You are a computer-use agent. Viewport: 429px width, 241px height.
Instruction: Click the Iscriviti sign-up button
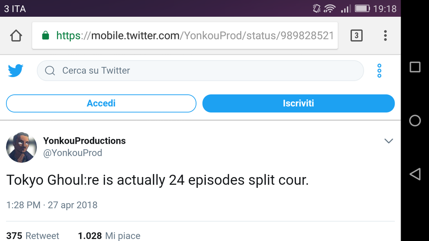[298, 103]
